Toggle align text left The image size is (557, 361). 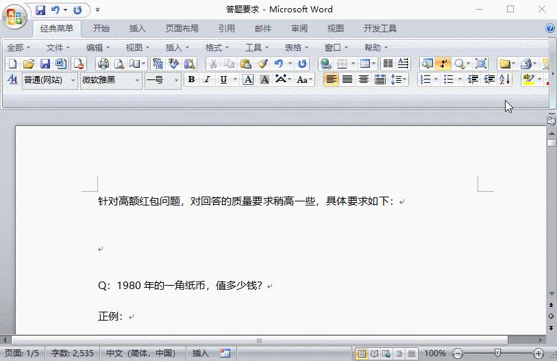coord(331,79)
